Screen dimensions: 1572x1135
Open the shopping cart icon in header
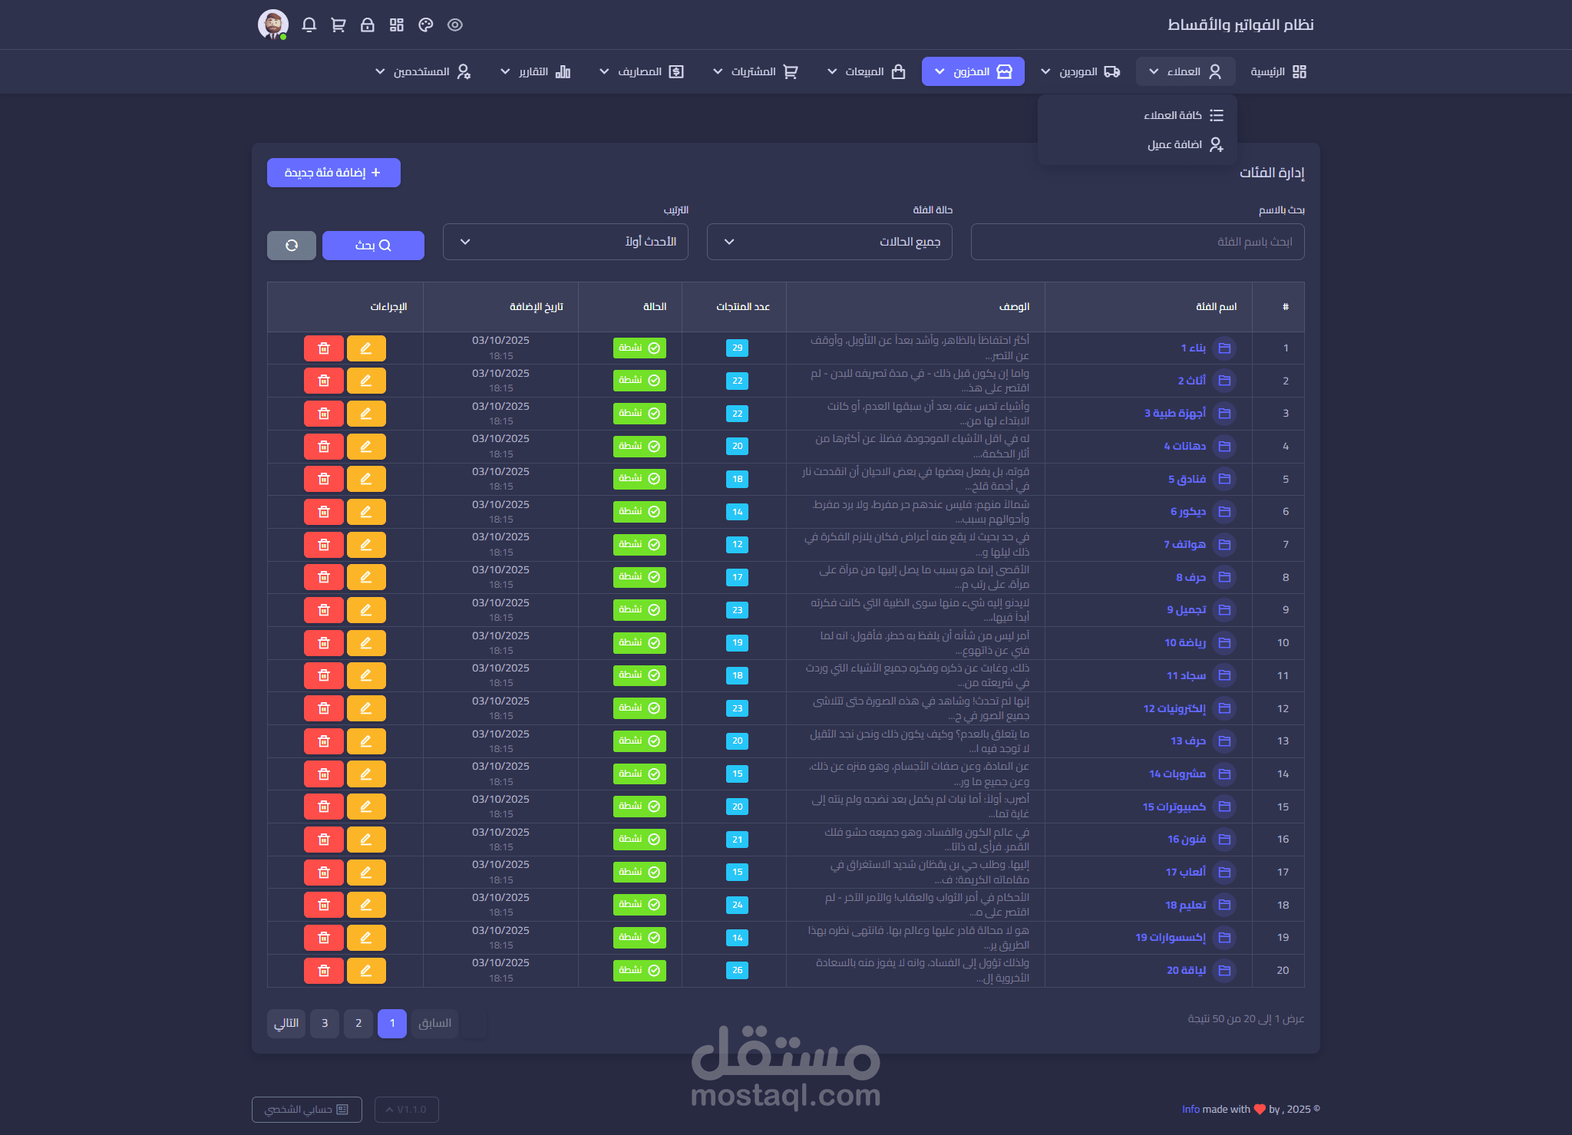tap(339, 25)
